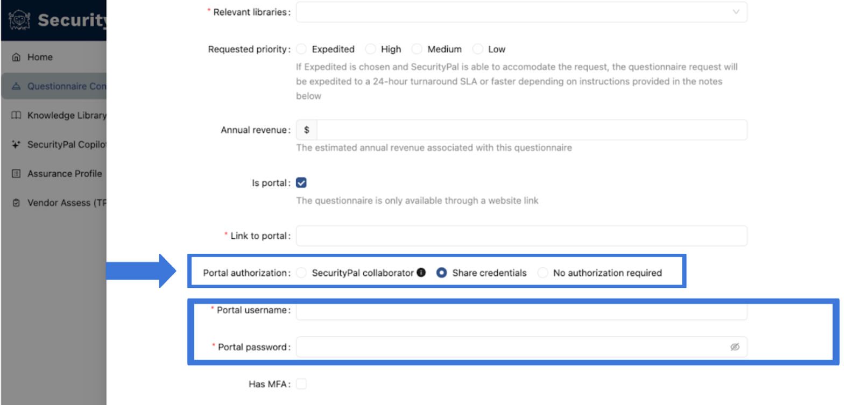Click the Home house icon
Image resolution: width=861 pixels, height=405 pixels.
[16, 57]
